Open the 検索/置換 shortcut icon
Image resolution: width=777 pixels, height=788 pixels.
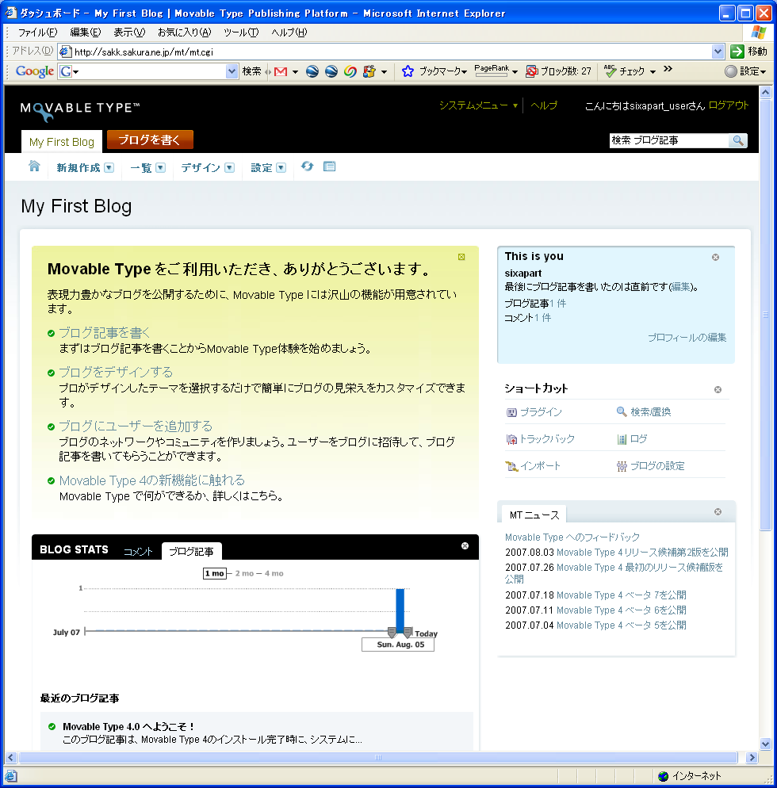pyautogui.click(x=622, y=412)
